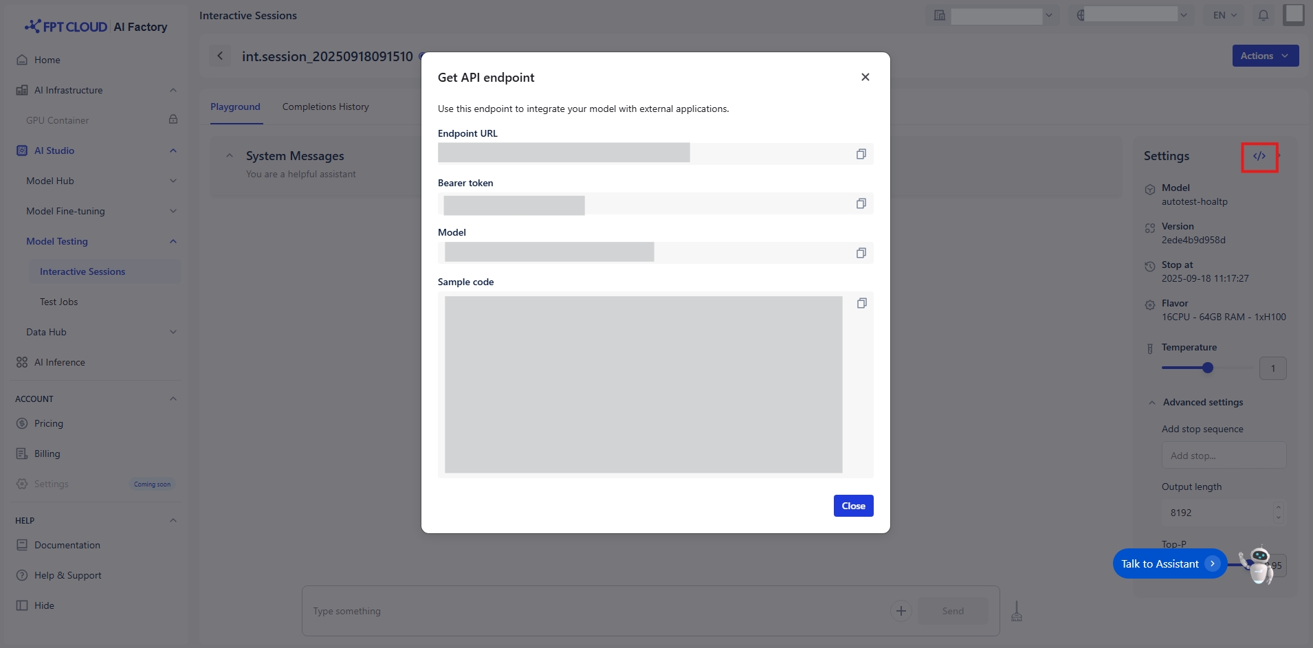Screen dimensions: 1313x648
Task: Click the clear chat broom icon
Action: 1017,610
